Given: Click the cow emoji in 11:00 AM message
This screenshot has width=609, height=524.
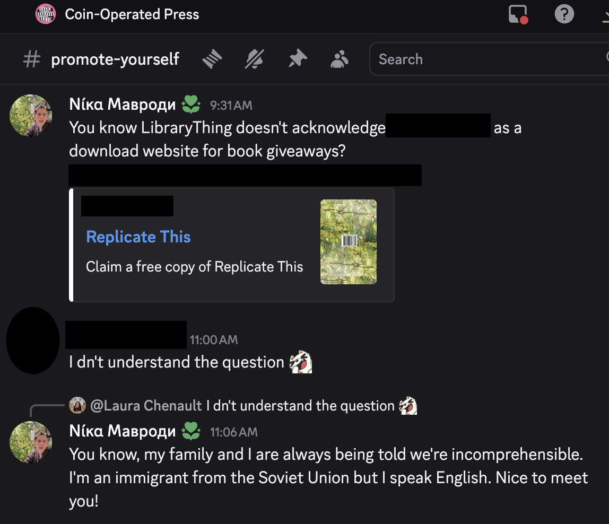Looking at the screenshot, I should click(x=300, y=363).
